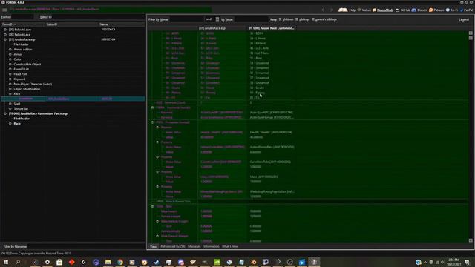Open the GitHub link
Image resolution: width=475 pixels, height=267 pixels.
coord(402,10)
